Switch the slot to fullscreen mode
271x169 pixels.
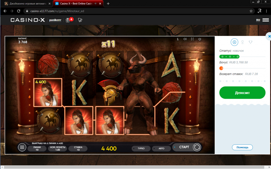[x=192, y=39]
